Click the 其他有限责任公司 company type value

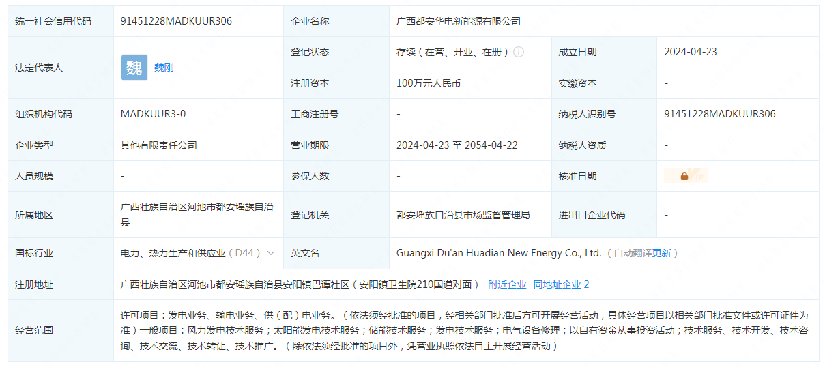click(x=159, y=145)
